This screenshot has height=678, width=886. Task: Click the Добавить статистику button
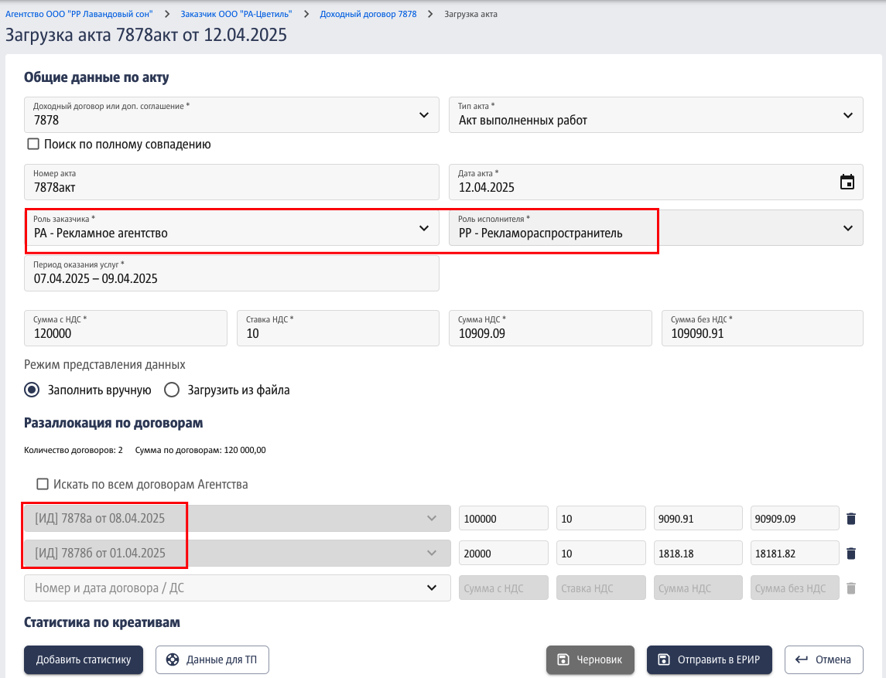pyautogui.click(x=84, y=659)
